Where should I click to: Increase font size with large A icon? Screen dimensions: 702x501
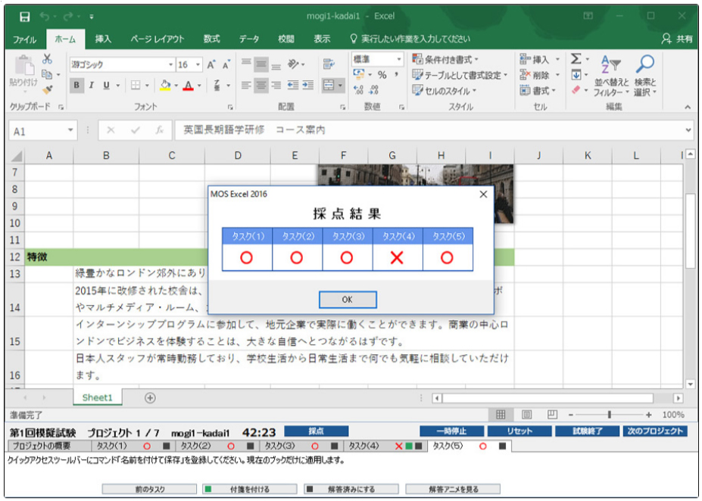(211, 65)
